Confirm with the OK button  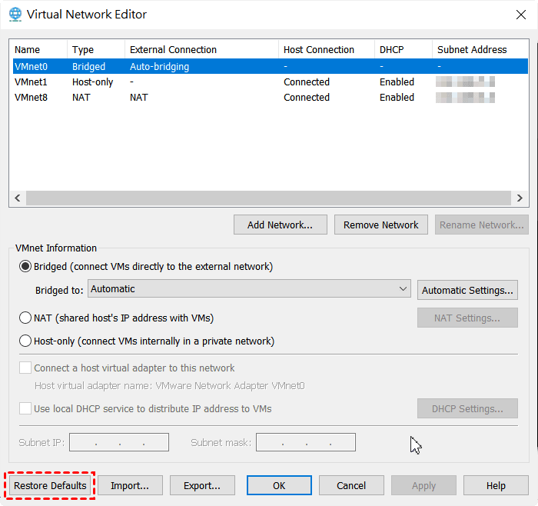[x=279, y=485]
